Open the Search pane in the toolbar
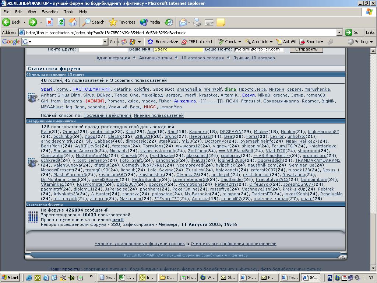Screen dimensions: 377x283 (94, 22)
